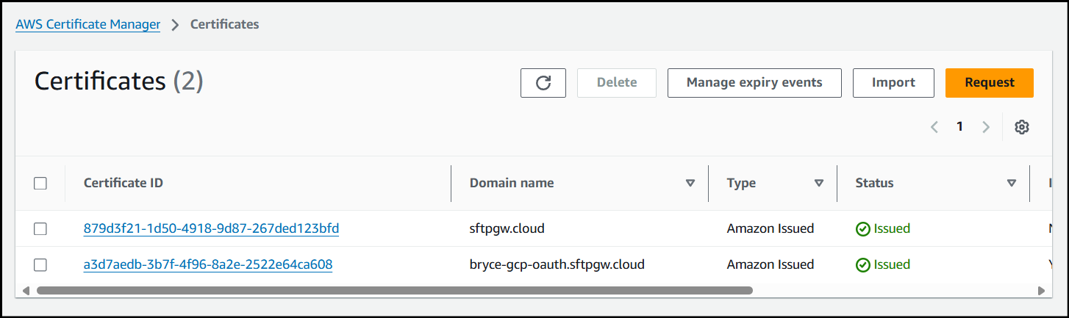Toggle the select-all certificates checkbox
Screen dimensions: 1069x318
(x=40, y=184)
